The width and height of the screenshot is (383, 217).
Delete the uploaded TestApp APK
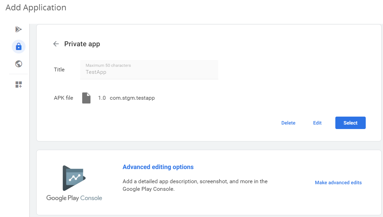[x=288, y=122]
